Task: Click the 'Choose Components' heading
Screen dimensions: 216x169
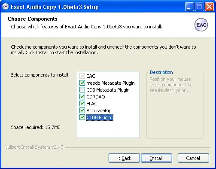Action: [x=33, y=19]
